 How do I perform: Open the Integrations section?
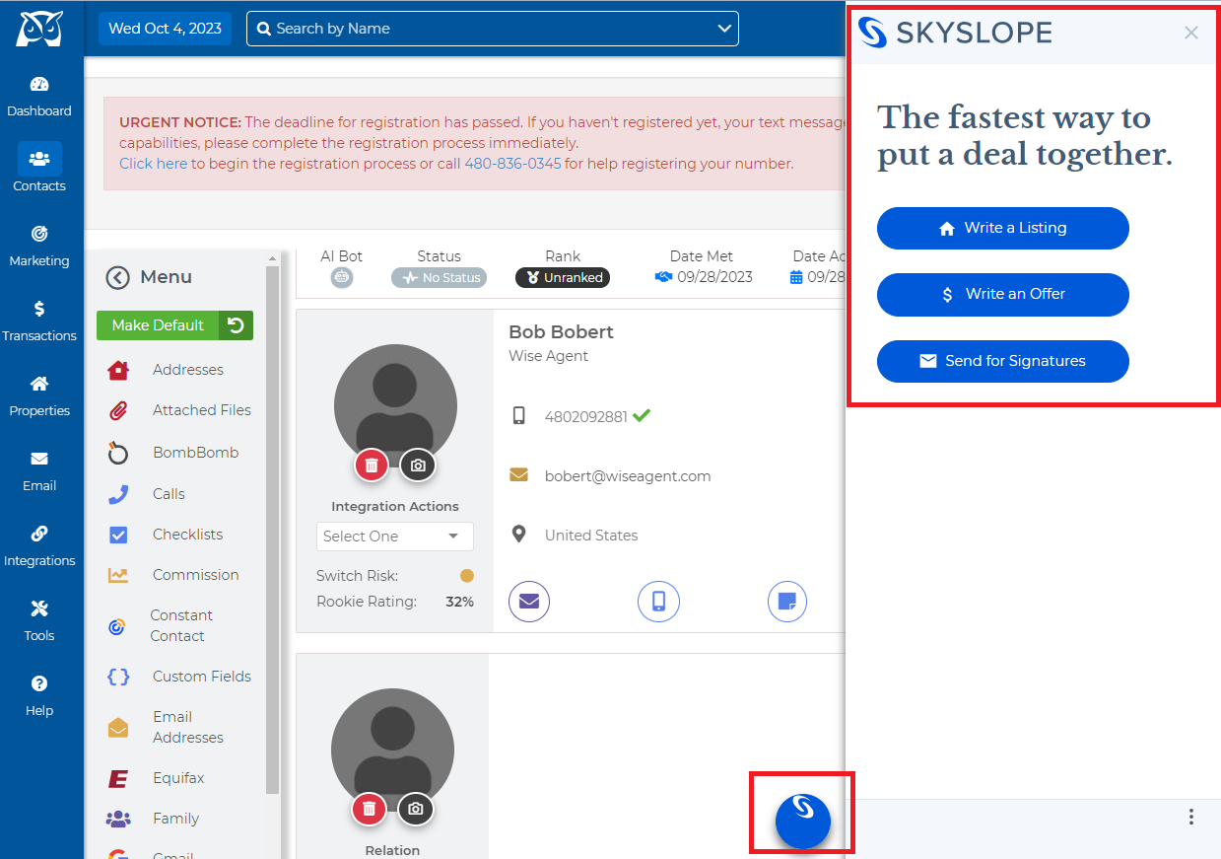point(39,546)
